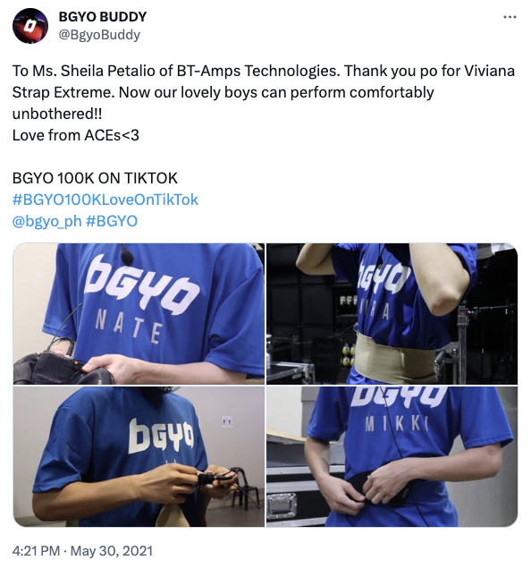531x569 pixels.
Task: Click the May 30, 2021 date
Action: 112,551
